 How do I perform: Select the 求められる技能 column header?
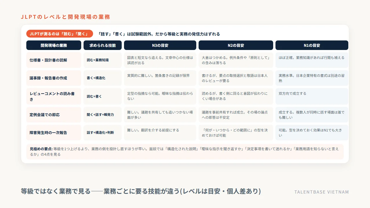(103, 45)
